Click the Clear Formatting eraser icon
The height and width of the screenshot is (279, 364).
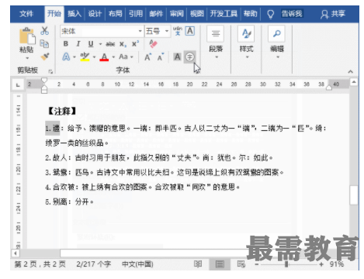click(x=153, y=44)
